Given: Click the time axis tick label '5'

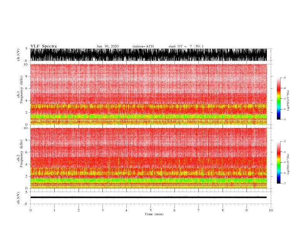Looking at the screenshot, I should coord(151,210).
